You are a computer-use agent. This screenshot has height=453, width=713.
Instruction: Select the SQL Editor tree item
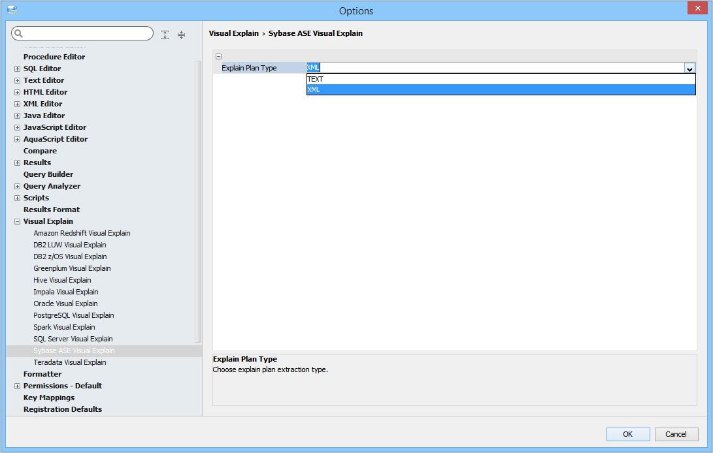[x=42, y=69]
